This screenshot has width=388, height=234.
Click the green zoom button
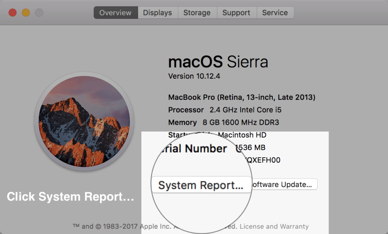click(39, 12)
